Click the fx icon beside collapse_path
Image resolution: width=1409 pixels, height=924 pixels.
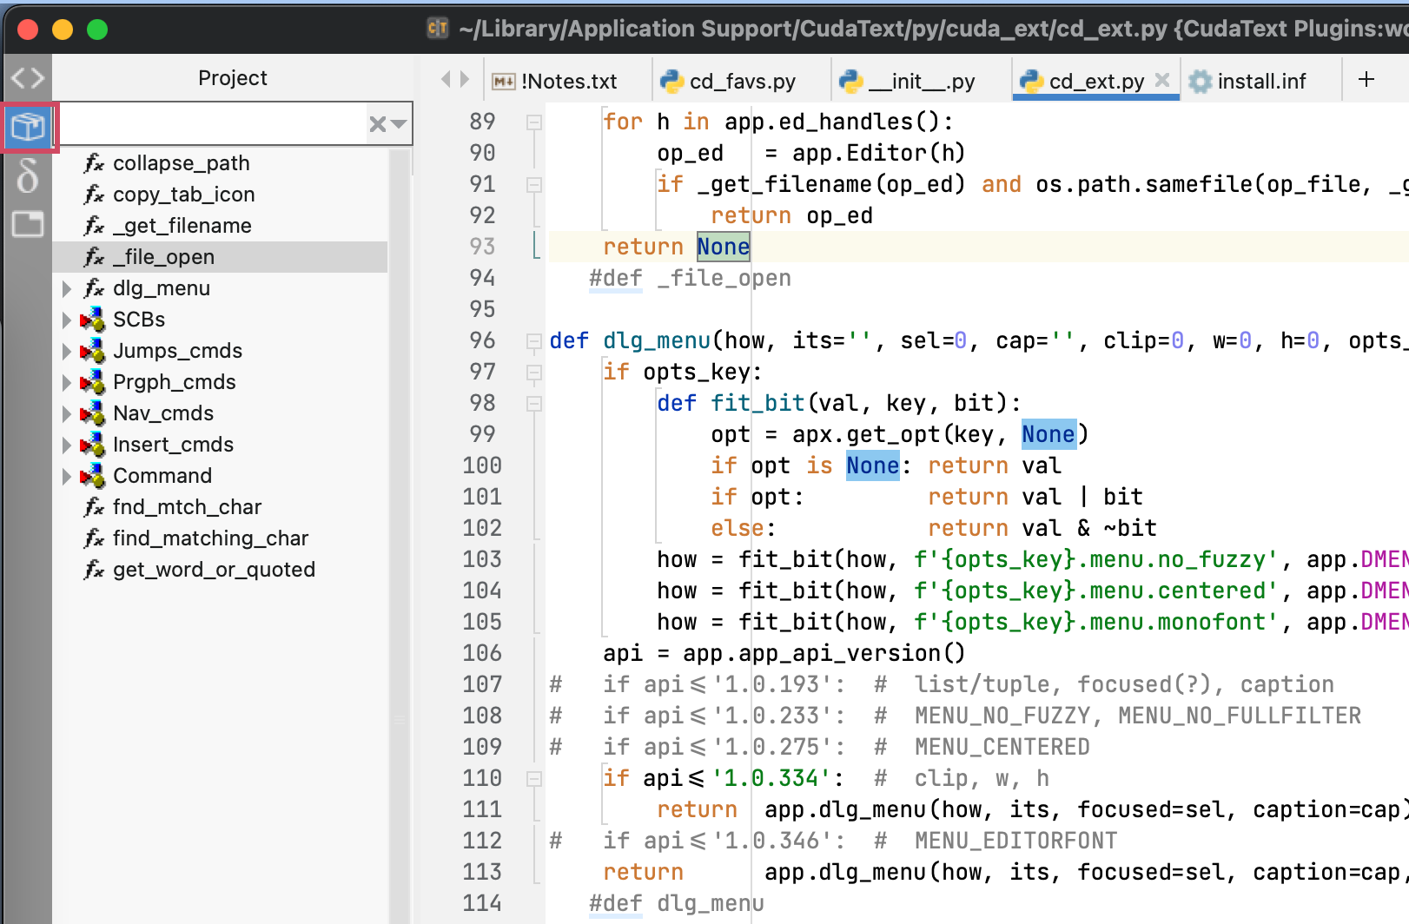94,162
